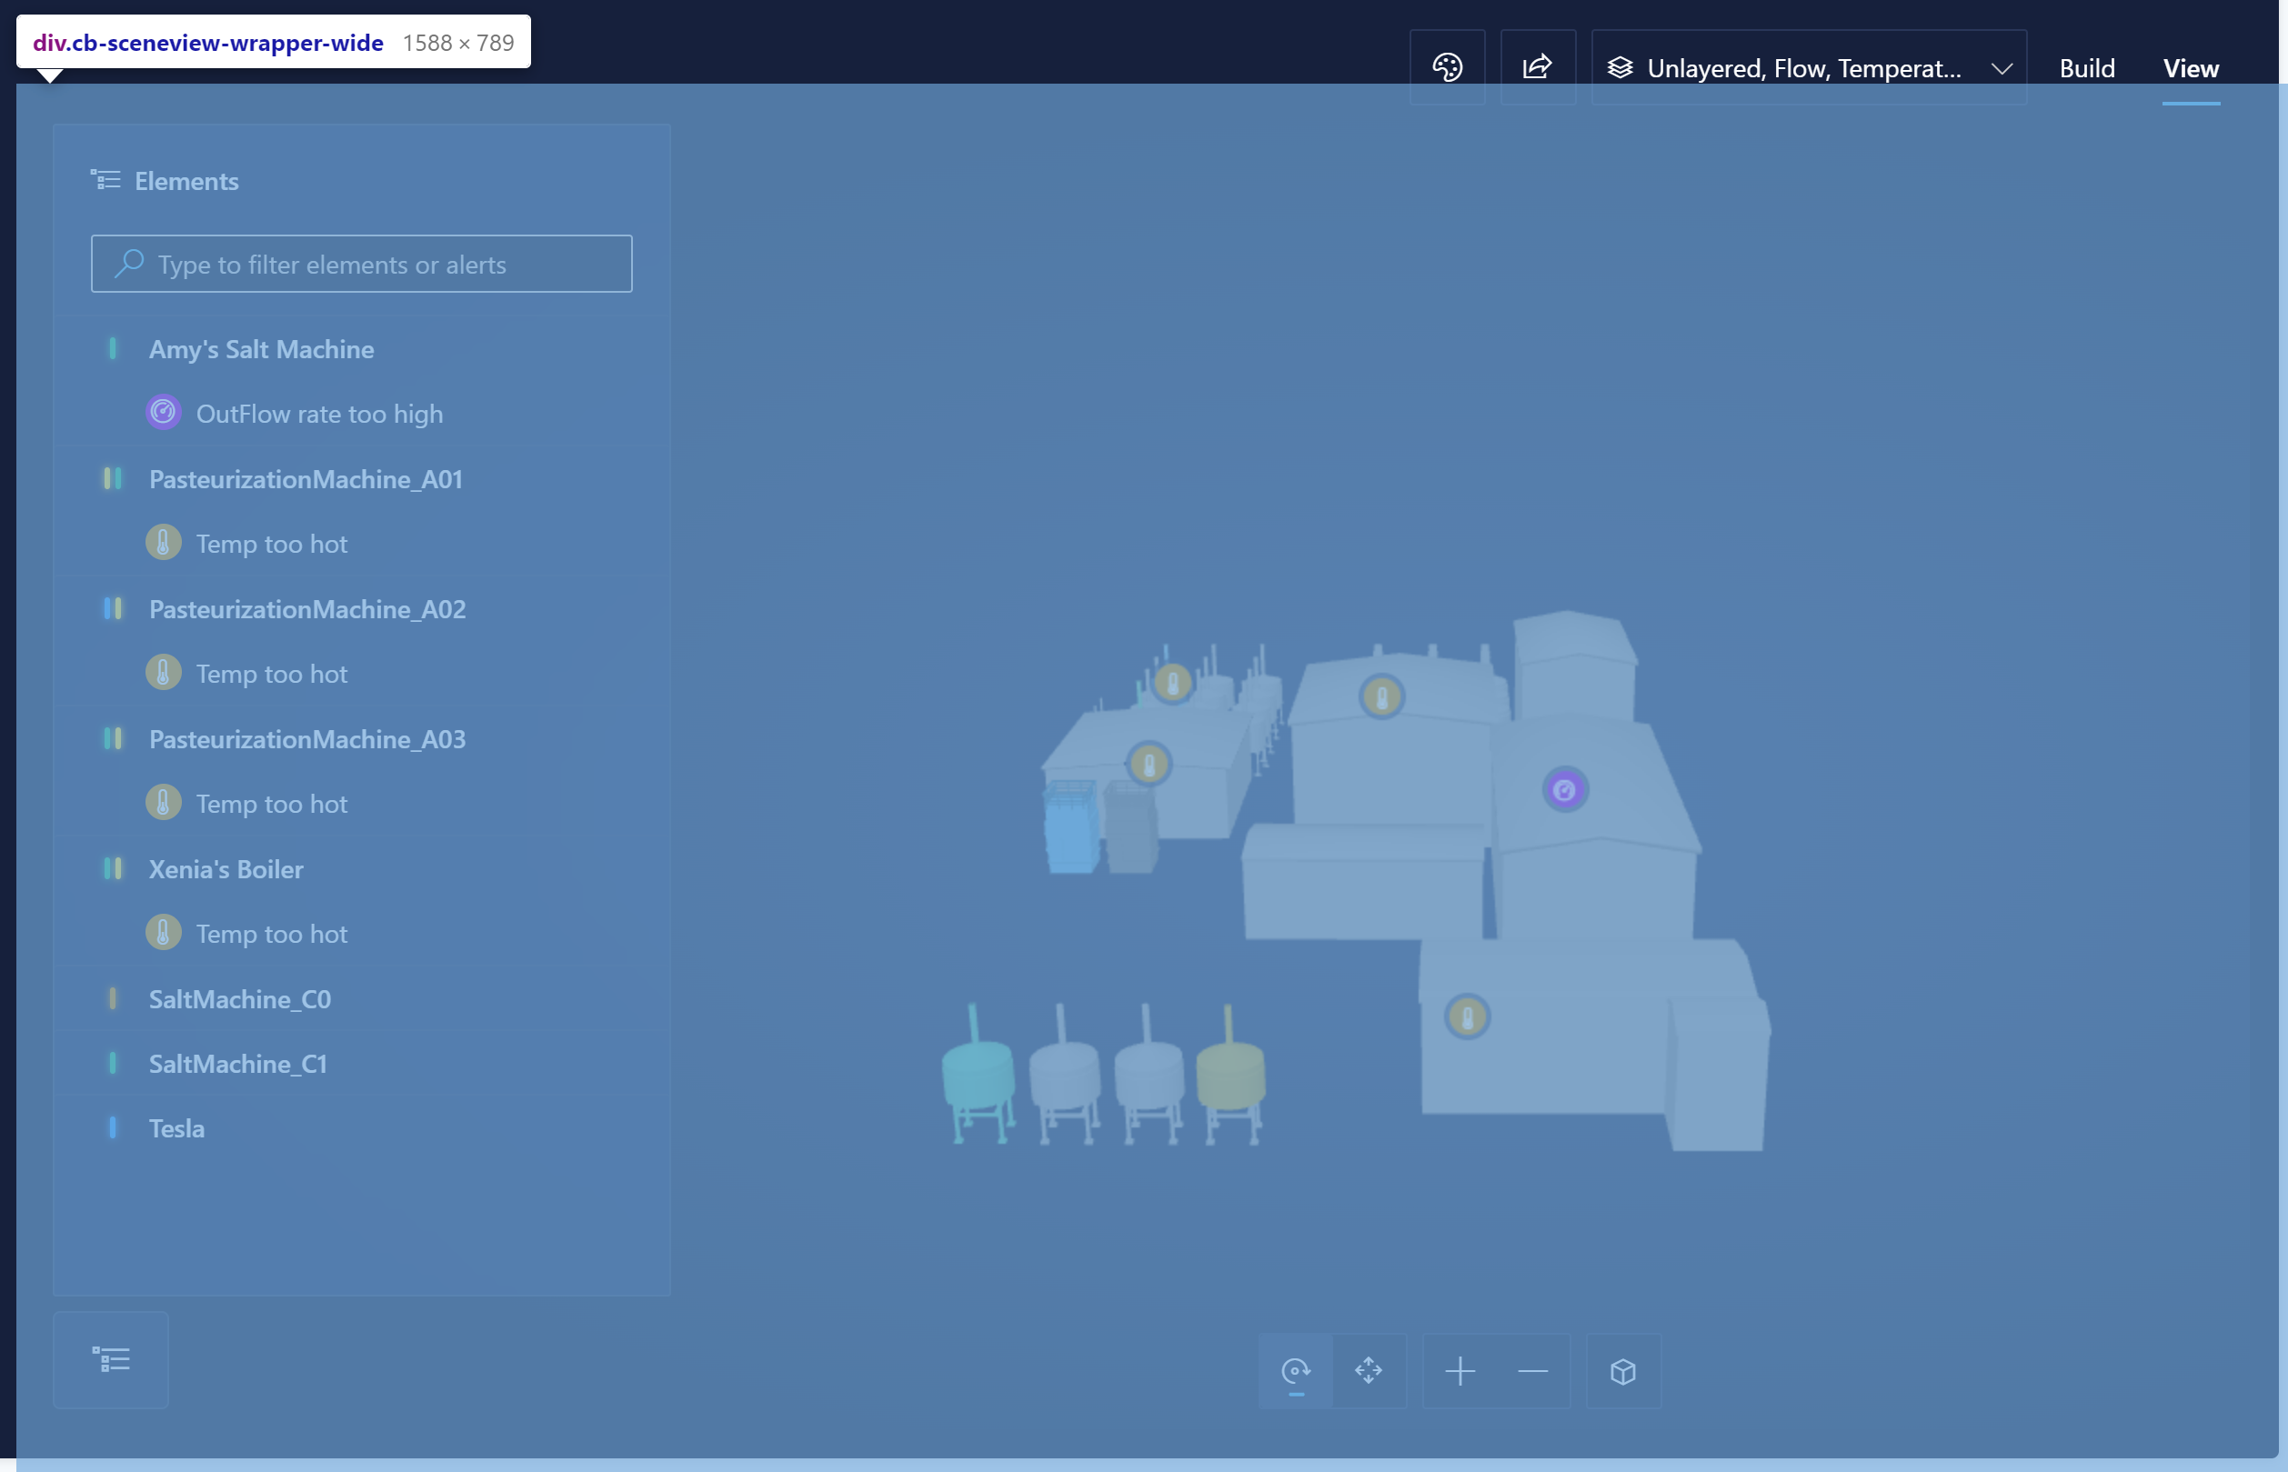Click the Elements panel list icon
2288x1472 pixels.
coord(105,180)
